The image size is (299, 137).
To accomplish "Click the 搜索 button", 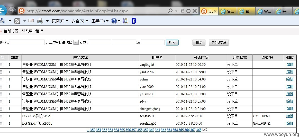I will coord(172,42).
